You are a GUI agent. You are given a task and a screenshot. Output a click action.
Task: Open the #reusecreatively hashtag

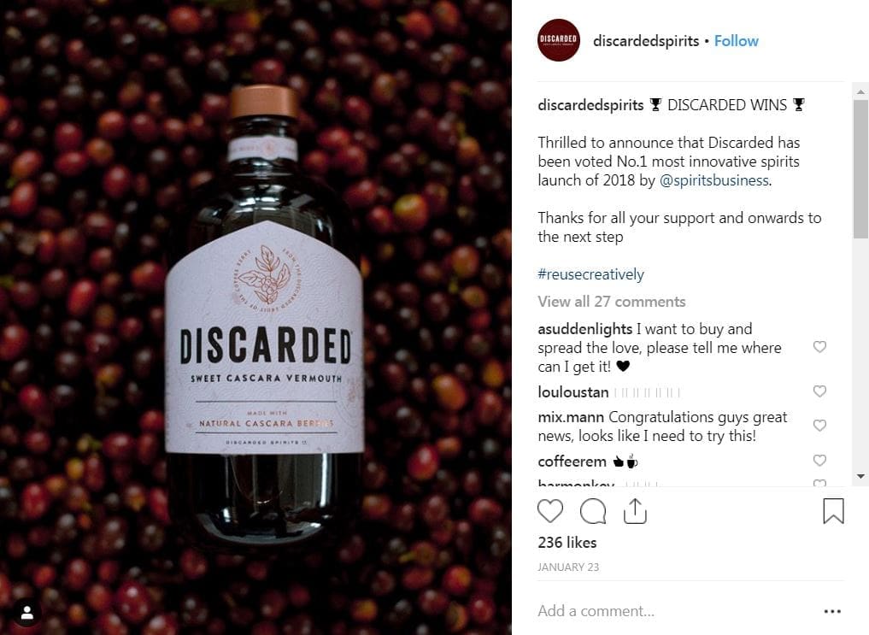[x=590, y=274]
